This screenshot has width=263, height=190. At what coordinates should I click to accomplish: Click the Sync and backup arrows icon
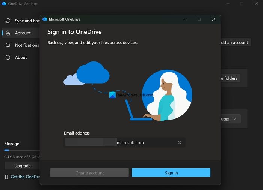click(x=8, y=21)
